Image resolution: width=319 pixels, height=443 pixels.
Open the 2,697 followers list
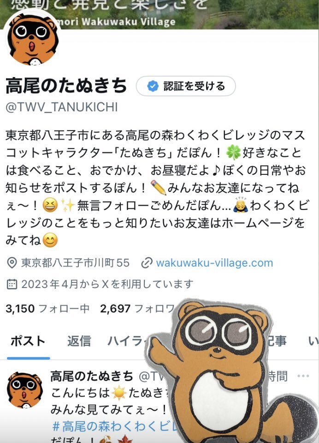tap(137, 309)
